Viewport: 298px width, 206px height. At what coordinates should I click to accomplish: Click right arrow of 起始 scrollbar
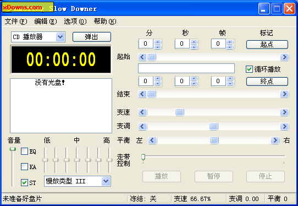pyautogui.click(x=284, y=57)
